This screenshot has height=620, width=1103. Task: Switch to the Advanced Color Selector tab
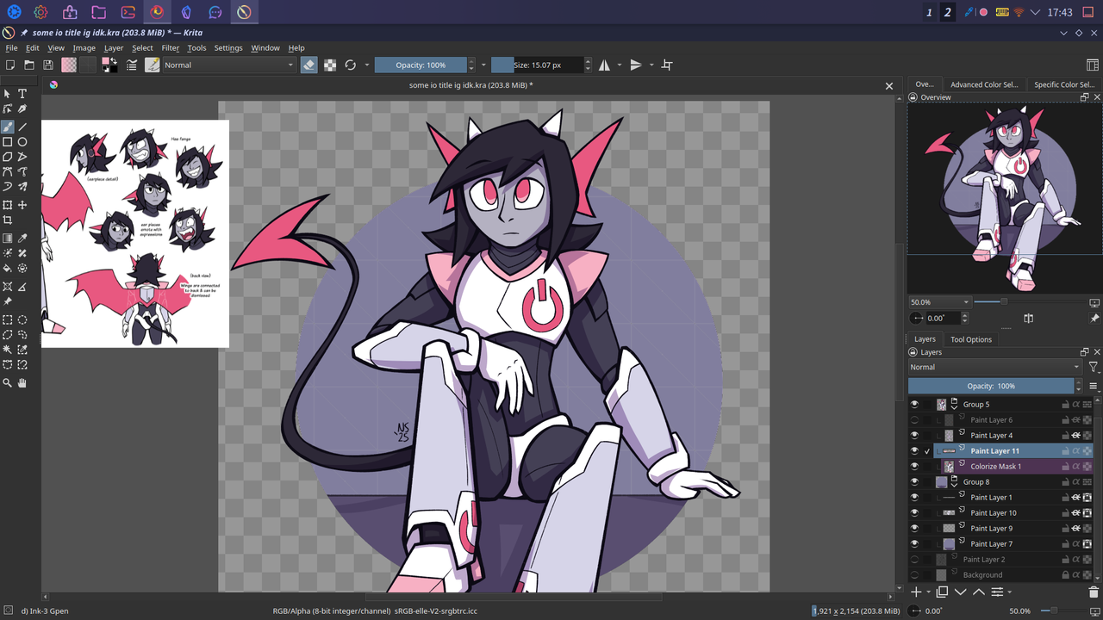pos(984,84)
